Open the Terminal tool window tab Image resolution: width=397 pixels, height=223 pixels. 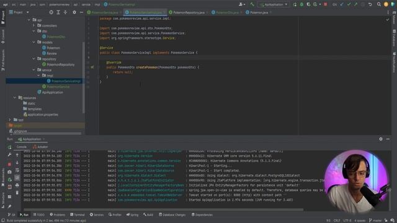tap(78, 215)
